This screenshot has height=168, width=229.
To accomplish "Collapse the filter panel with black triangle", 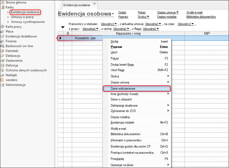I will [63, 27].
